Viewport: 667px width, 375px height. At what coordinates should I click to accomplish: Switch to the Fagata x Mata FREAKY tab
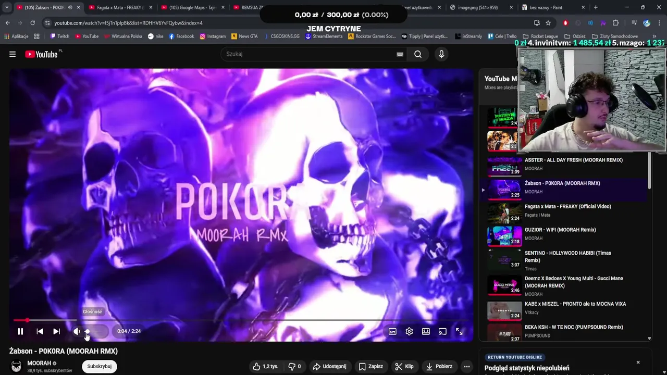[x=119, y=7]
